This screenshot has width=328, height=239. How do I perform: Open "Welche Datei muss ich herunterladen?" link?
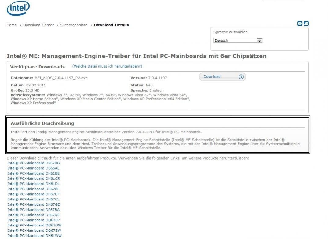107,66
